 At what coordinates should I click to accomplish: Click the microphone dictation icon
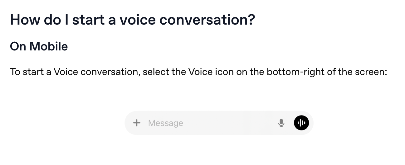click(281, 123)
